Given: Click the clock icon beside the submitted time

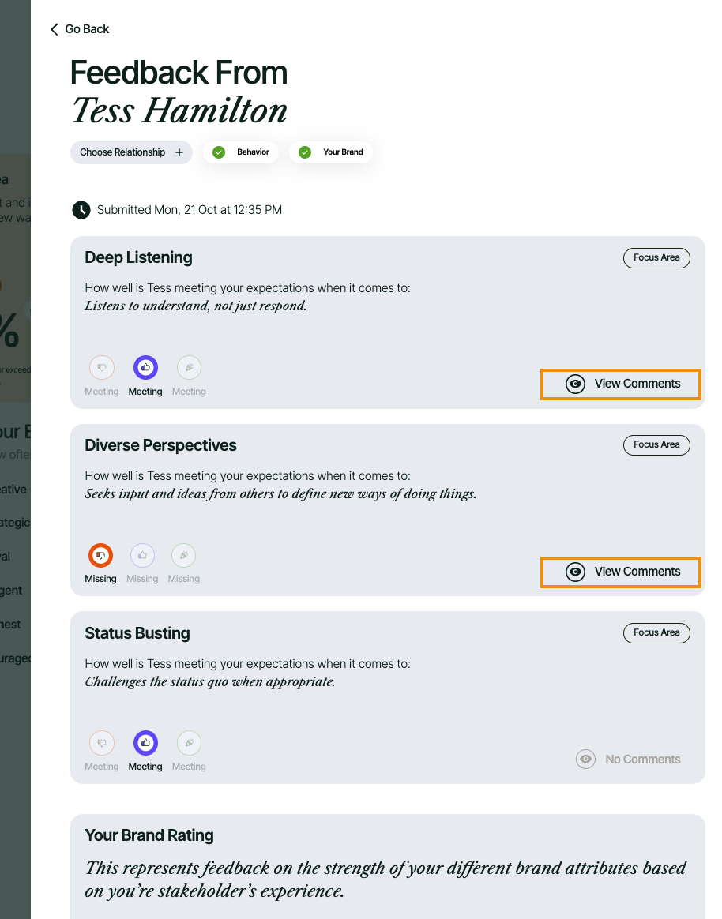Looking at the screenshot, I should [x=81, y=210].
